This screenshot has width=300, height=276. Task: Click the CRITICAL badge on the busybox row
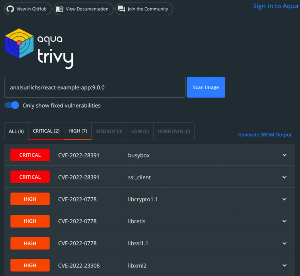[30, 155]
